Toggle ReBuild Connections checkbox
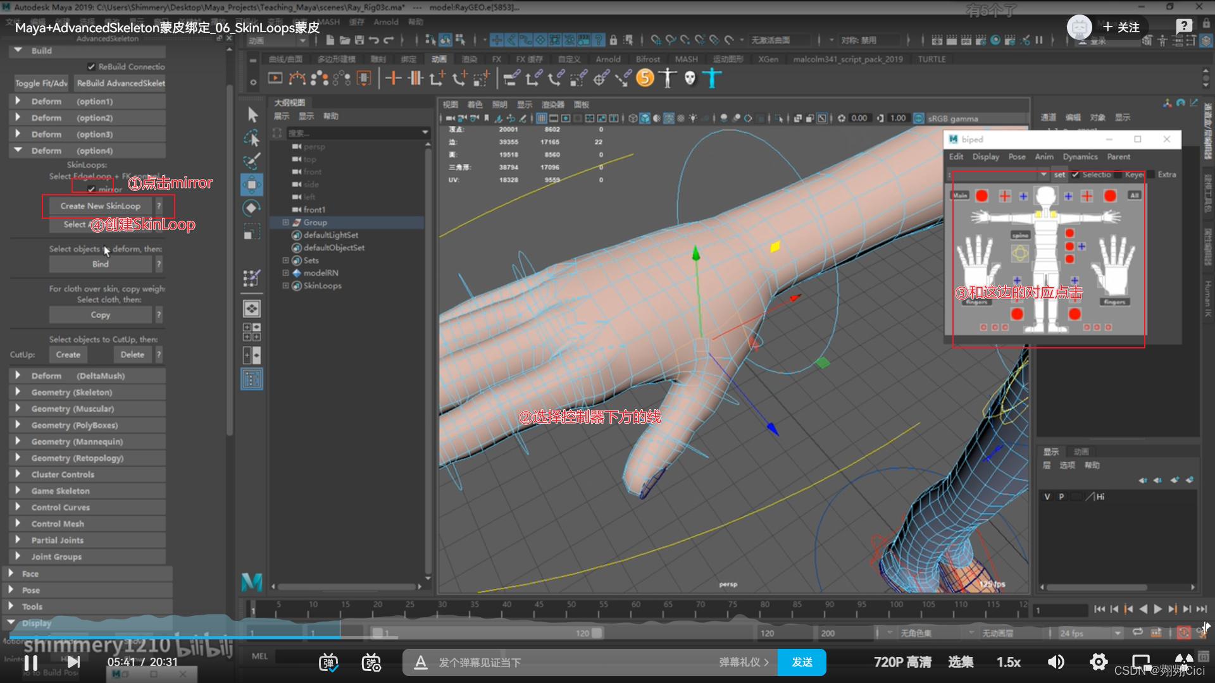The height and width of the screenshot is (683, 1215). tap(92, 67)
